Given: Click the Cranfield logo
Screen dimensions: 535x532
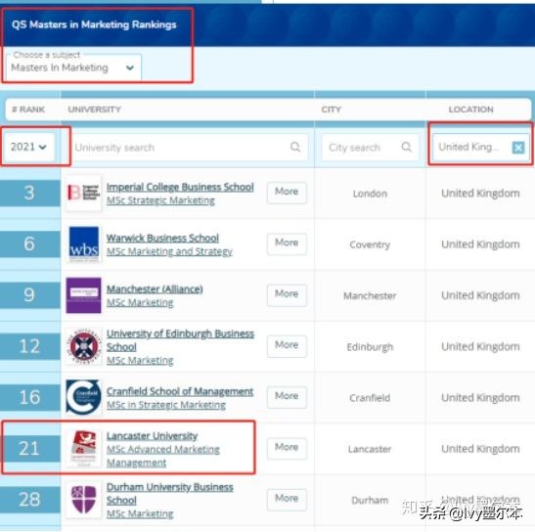Looking at the screenshot, I should tap(83, 397).
